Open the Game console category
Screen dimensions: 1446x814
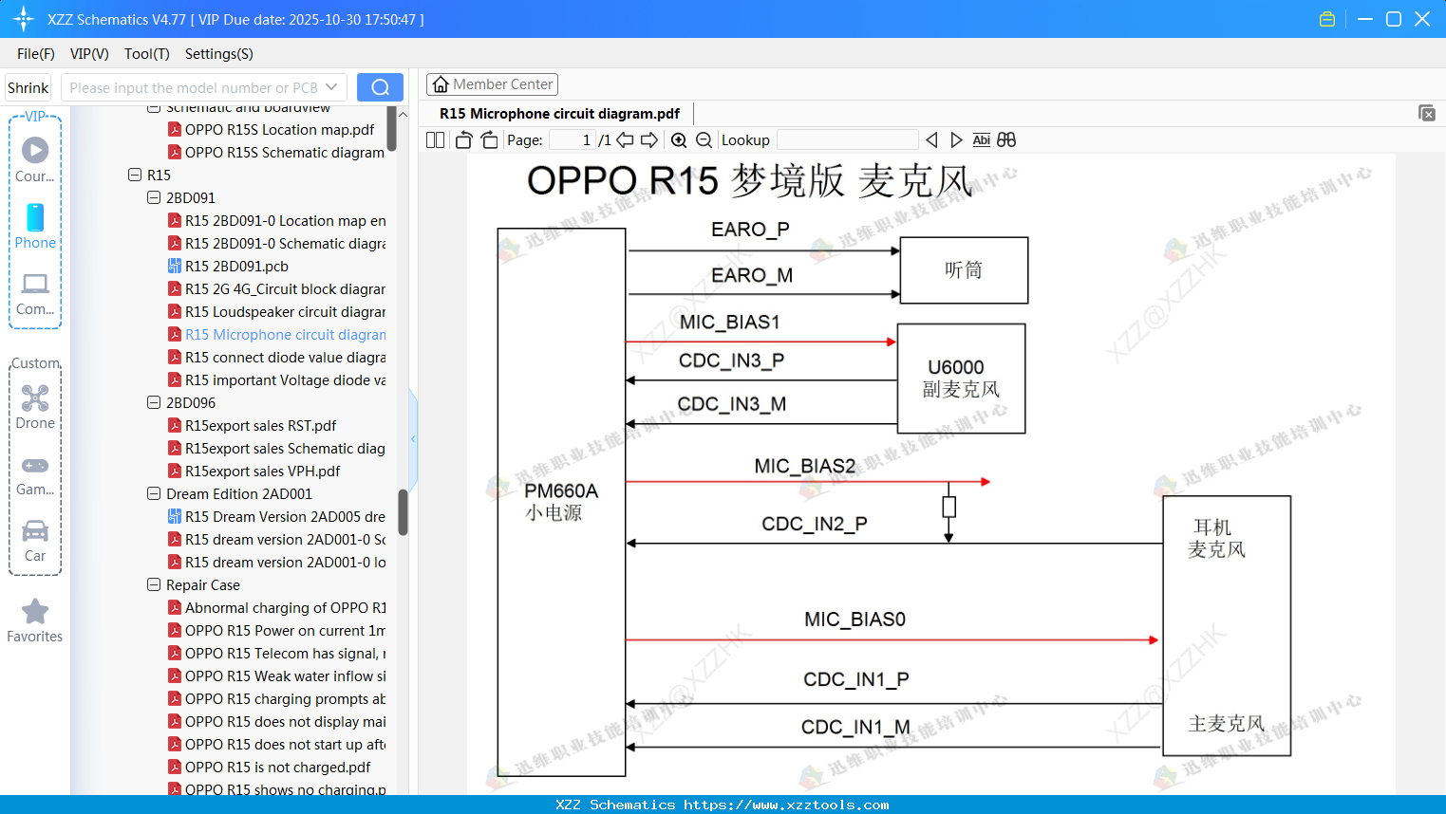[x=35, y=474]
